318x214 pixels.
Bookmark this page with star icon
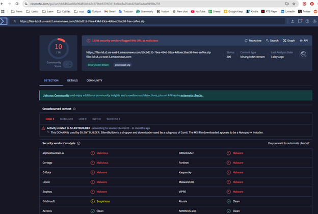click(294, 4)
